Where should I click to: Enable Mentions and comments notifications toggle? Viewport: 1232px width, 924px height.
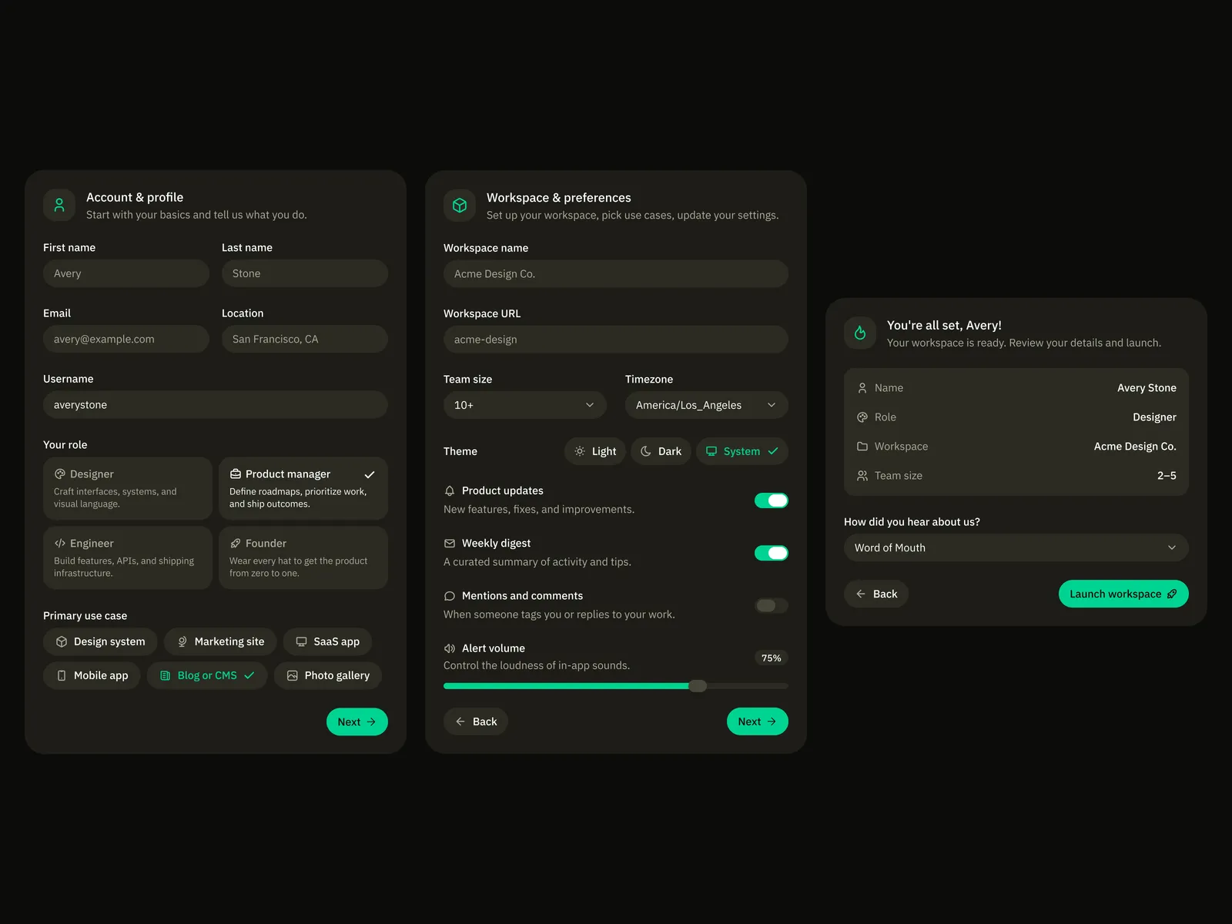(771, 605)
